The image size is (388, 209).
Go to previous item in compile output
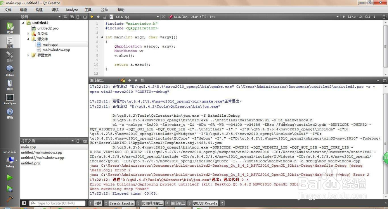130,80
